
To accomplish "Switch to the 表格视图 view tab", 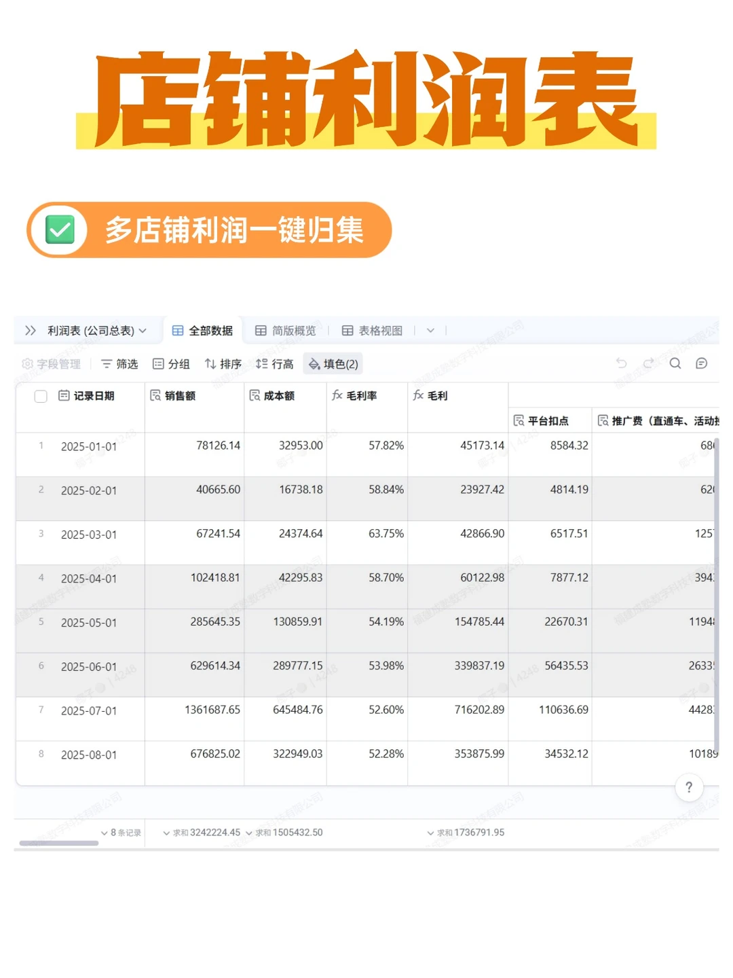I will tap(372, 331).
